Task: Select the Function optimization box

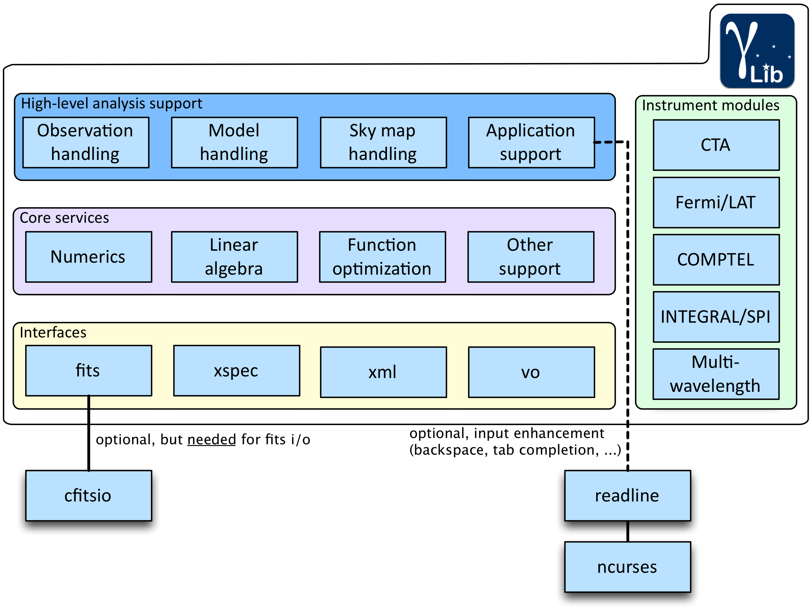Action: [382, 257]
